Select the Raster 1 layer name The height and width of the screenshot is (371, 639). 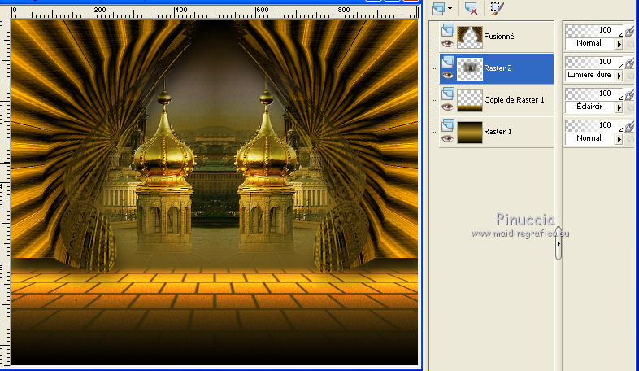pyautogui.click(x=498, y=132)
